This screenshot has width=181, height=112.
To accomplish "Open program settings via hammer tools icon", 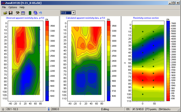I will coord(18,13).
